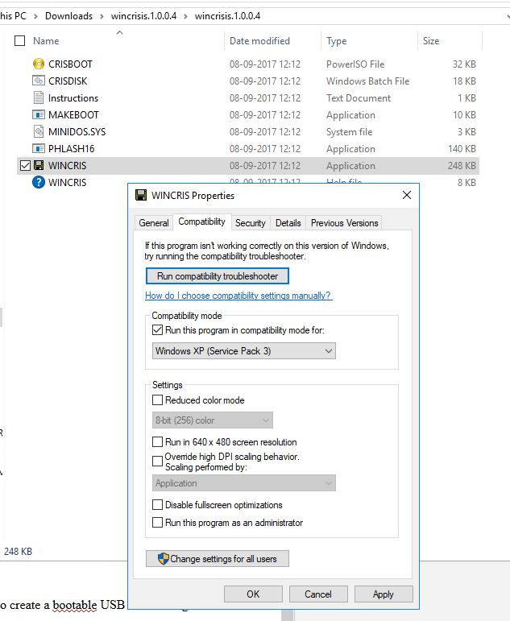Uncheck Run this program in compatibility mode
The height and width of the screenshot is (621, 510).
coord(157,330)
